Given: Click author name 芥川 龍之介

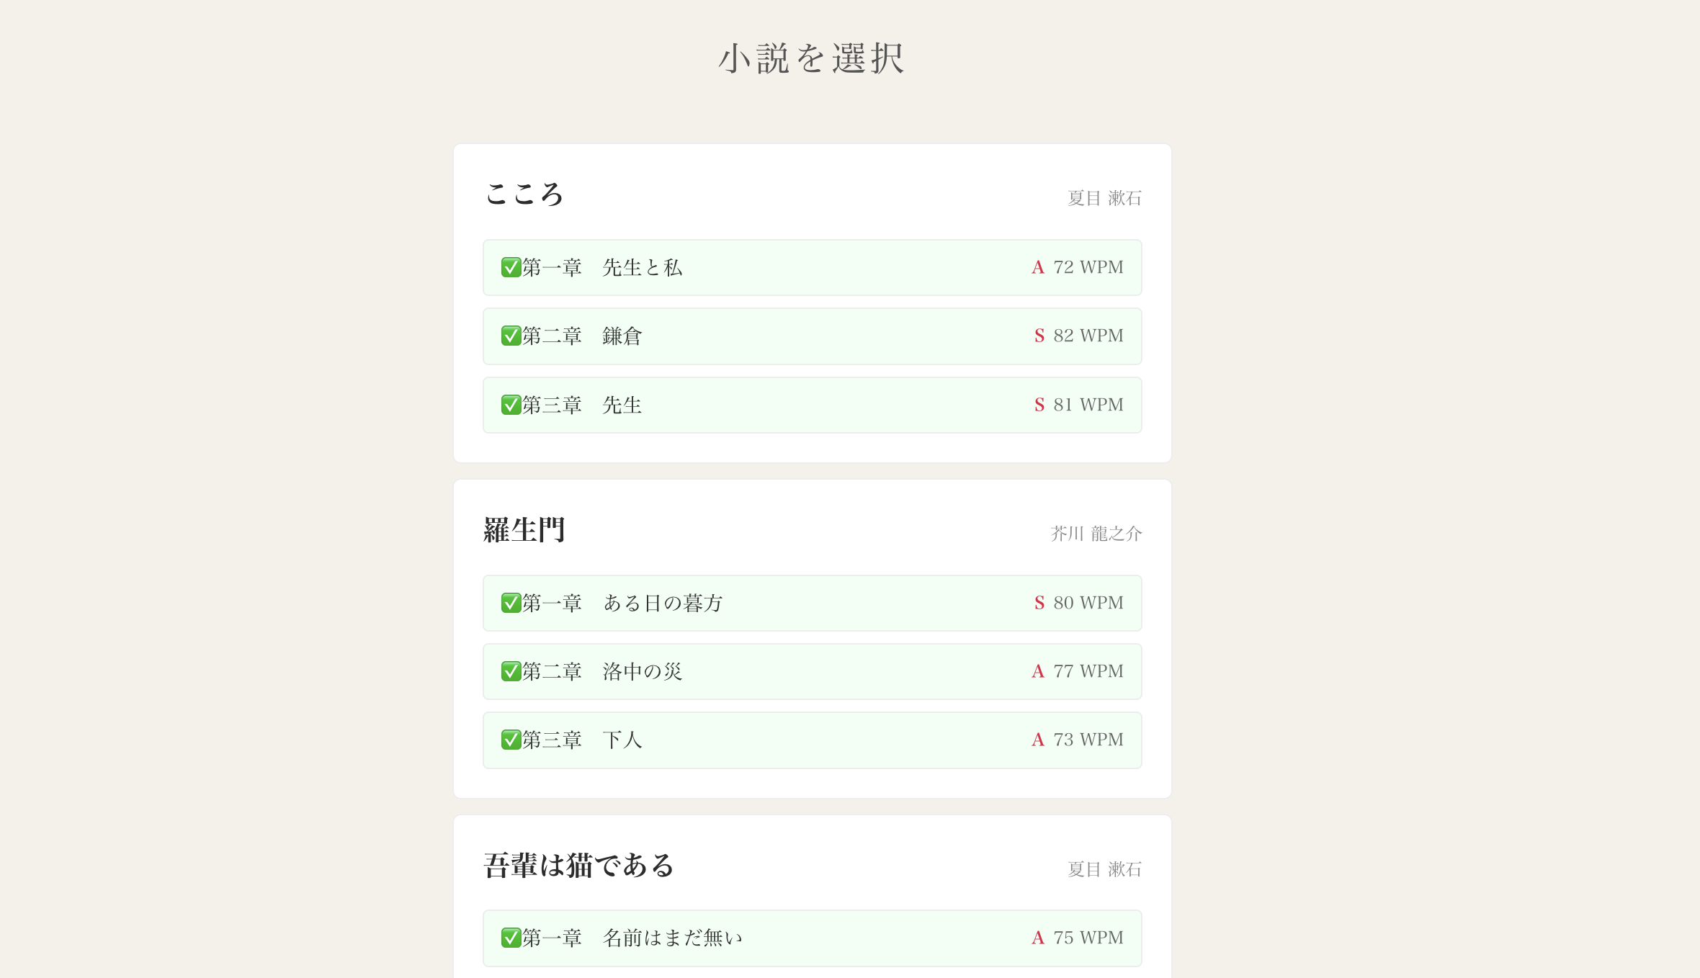Looking at the screenshot, I should pos(1096,534).
